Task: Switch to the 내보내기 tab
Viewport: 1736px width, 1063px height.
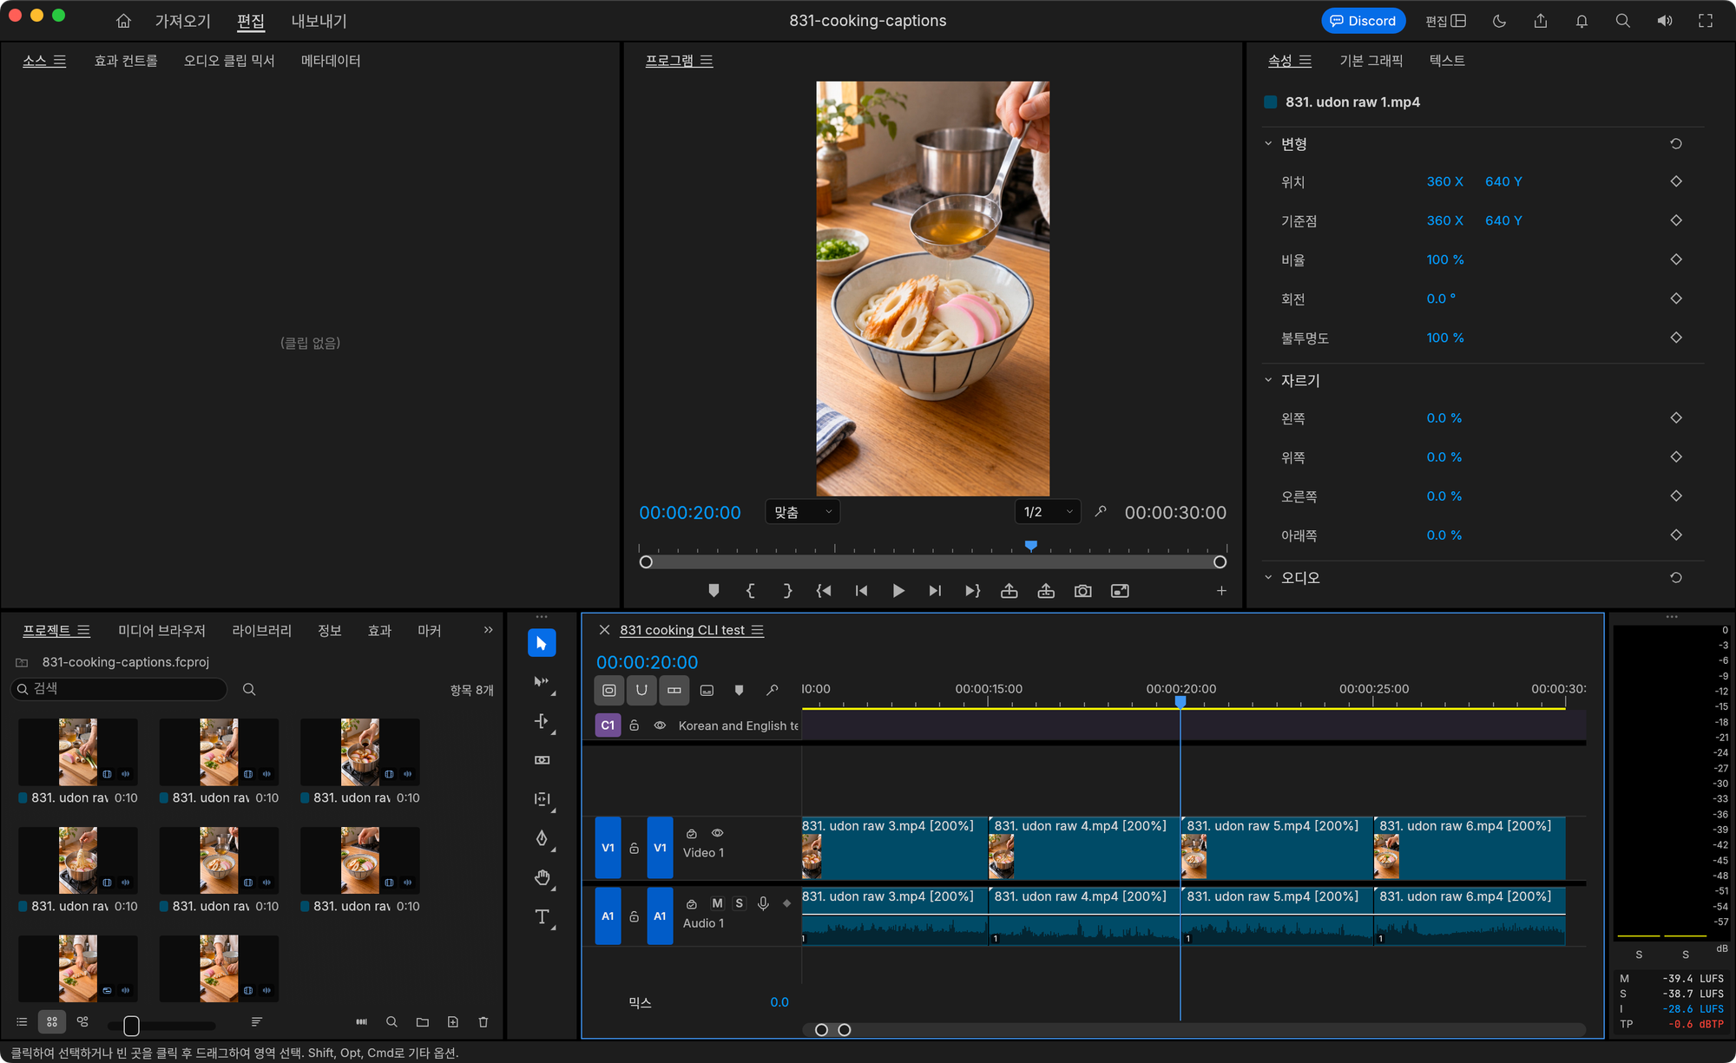Action: 319,21
